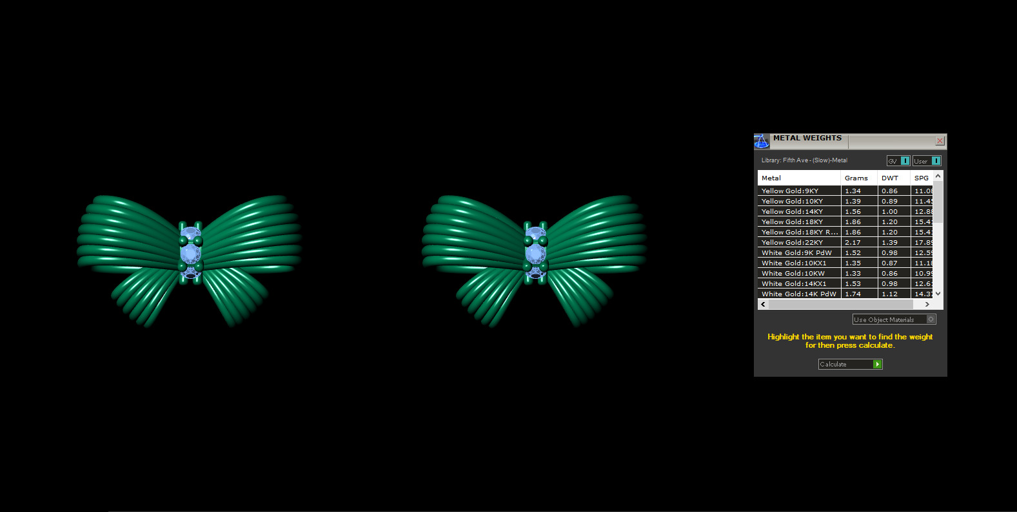This screenshot has height=512, width=1017.
Task: Click the 1.39 DWT value for 22KY
Action: [x=889, y=242]
